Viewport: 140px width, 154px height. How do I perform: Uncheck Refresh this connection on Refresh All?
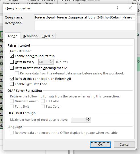[x=12, y=79]
